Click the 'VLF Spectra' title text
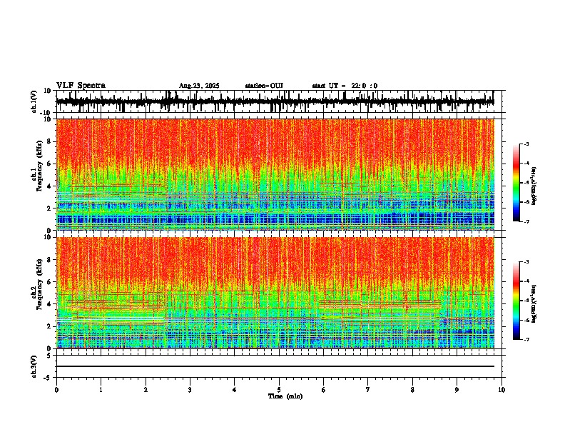565x437 pixels. [81, 86]
